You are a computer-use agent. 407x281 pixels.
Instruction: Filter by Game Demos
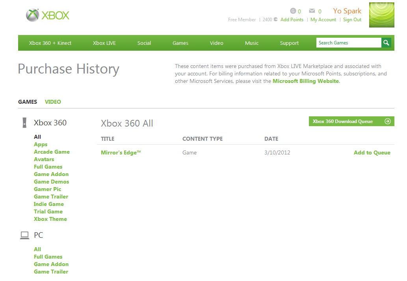[x=51, y=182]
